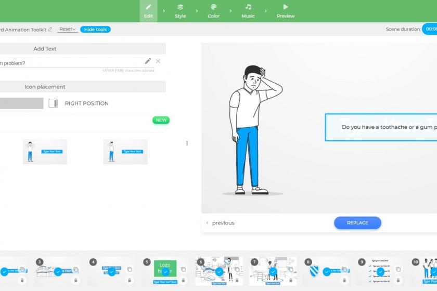Open the Style tab with layers icon
Screen dimensions: 437x291
(180, 11)
